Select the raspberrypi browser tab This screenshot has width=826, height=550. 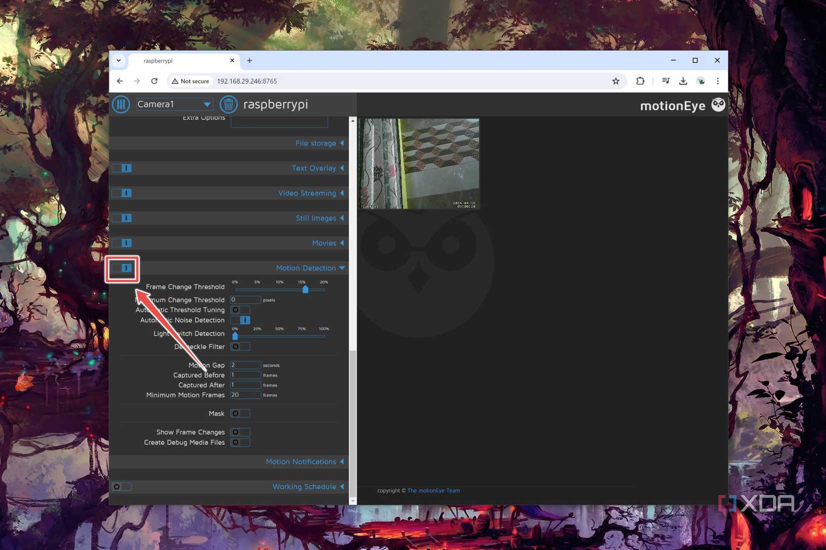(184, 60)
